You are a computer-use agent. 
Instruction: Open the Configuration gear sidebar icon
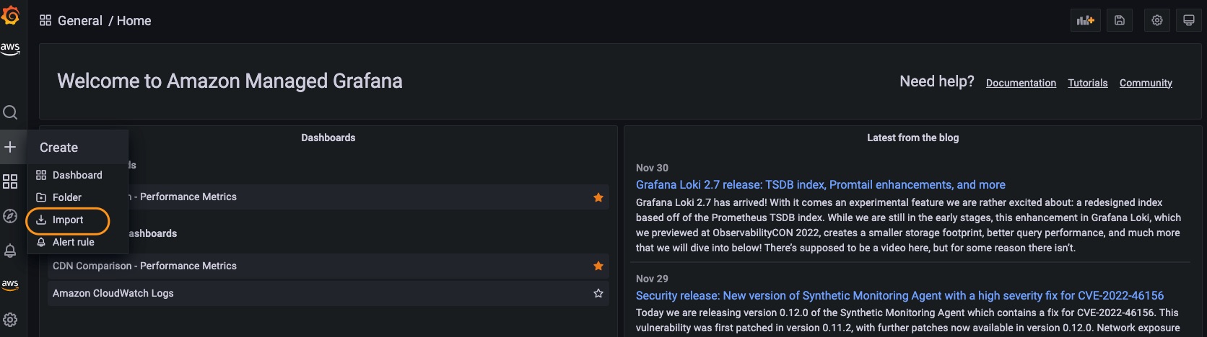pos(10,320)
